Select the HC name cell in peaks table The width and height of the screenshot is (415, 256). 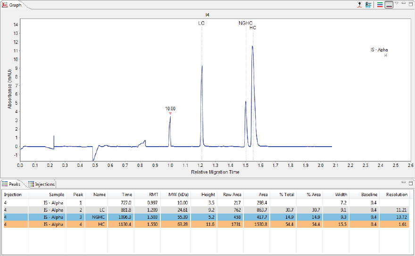click(x=101, y=224)
